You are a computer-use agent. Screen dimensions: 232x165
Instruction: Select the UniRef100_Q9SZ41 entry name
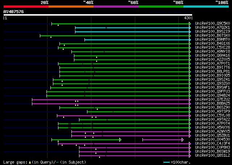click(212, 80)
